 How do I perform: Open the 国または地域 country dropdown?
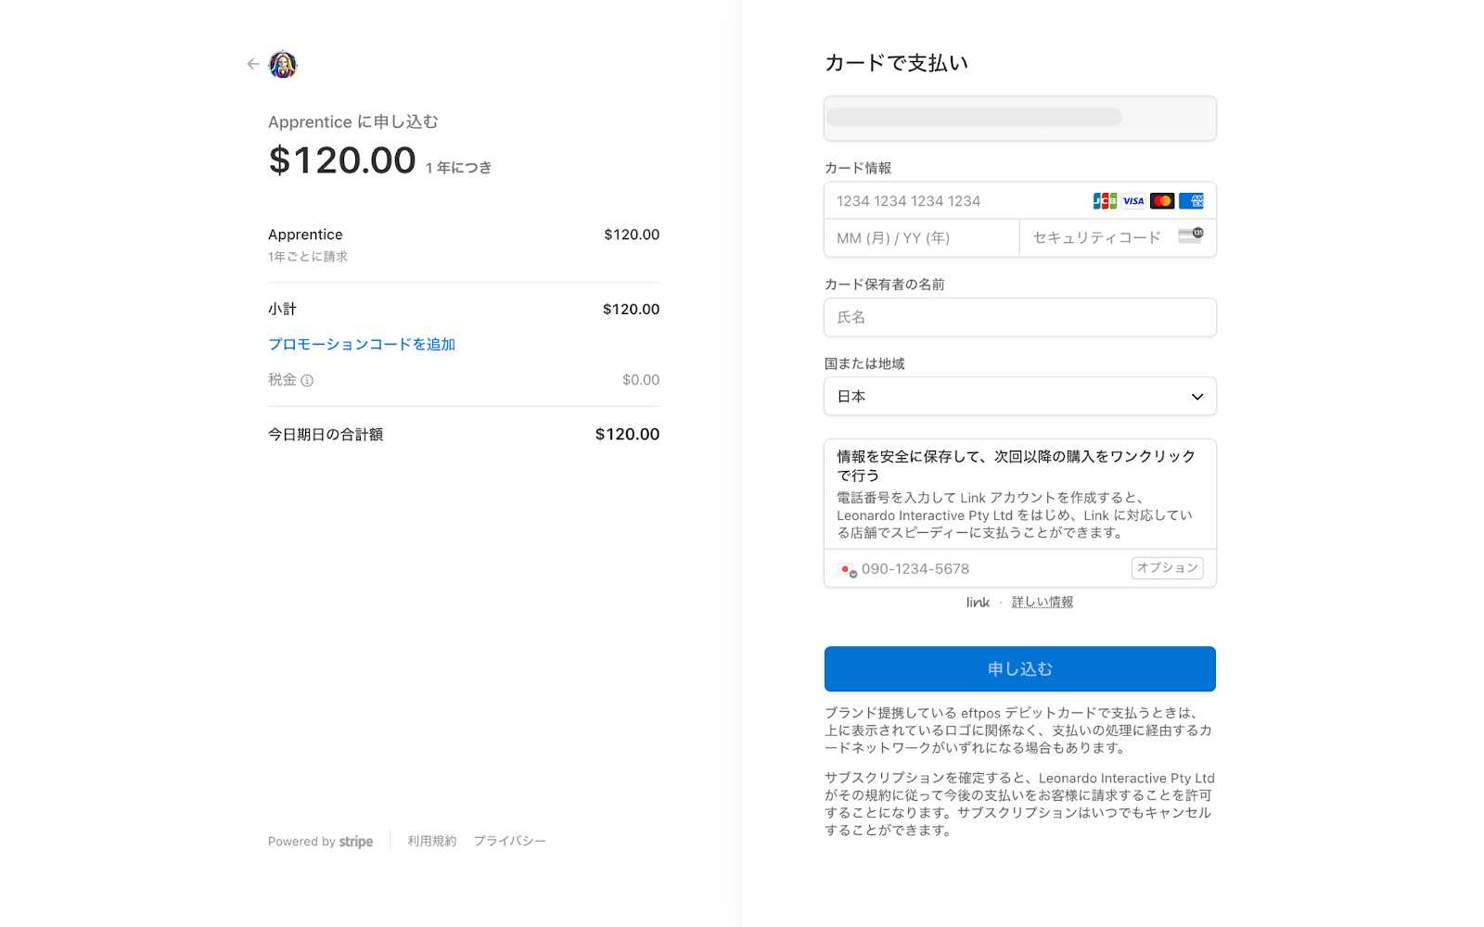click(x=1019, y=397)
